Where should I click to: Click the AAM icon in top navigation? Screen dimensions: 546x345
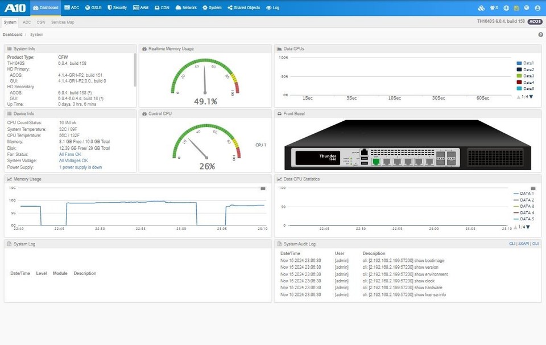coord(140,7)
